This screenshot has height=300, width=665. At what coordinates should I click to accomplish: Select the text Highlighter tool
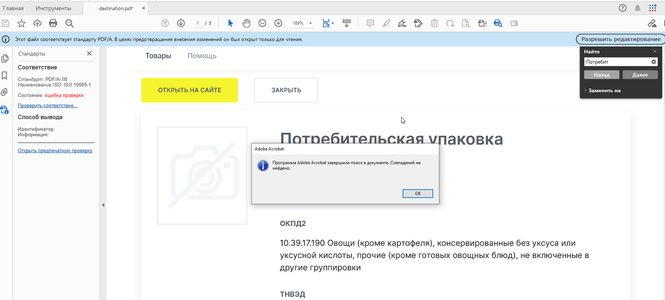(x=386, y=23)
